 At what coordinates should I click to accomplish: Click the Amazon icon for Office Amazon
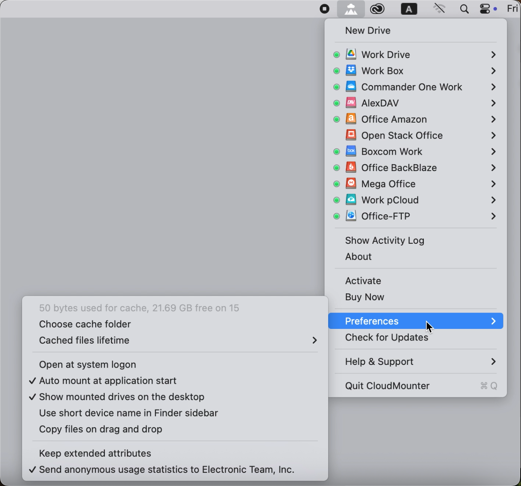[351, 119]
